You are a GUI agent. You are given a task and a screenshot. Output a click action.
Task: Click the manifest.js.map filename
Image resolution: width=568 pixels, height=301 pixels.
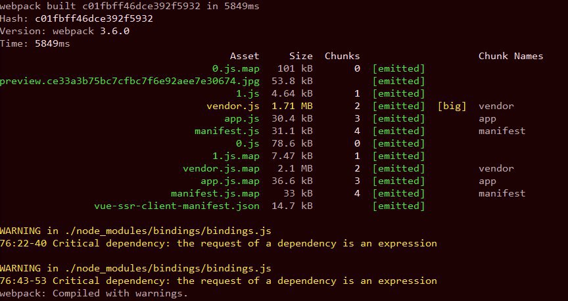point(215,193)
